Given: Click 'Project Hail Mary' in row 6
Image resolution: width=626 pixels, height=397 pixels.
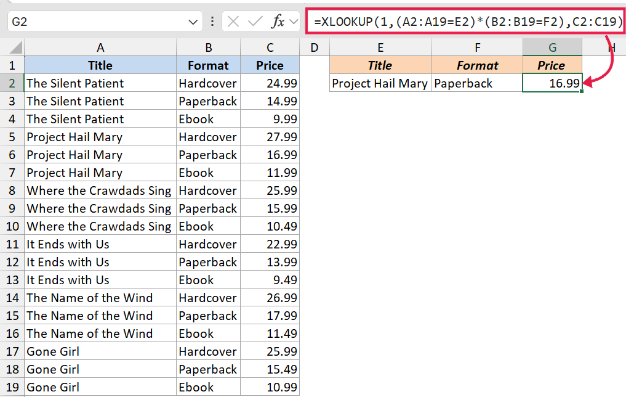Looking at the screenshot, I should click(x=100, y=155).
